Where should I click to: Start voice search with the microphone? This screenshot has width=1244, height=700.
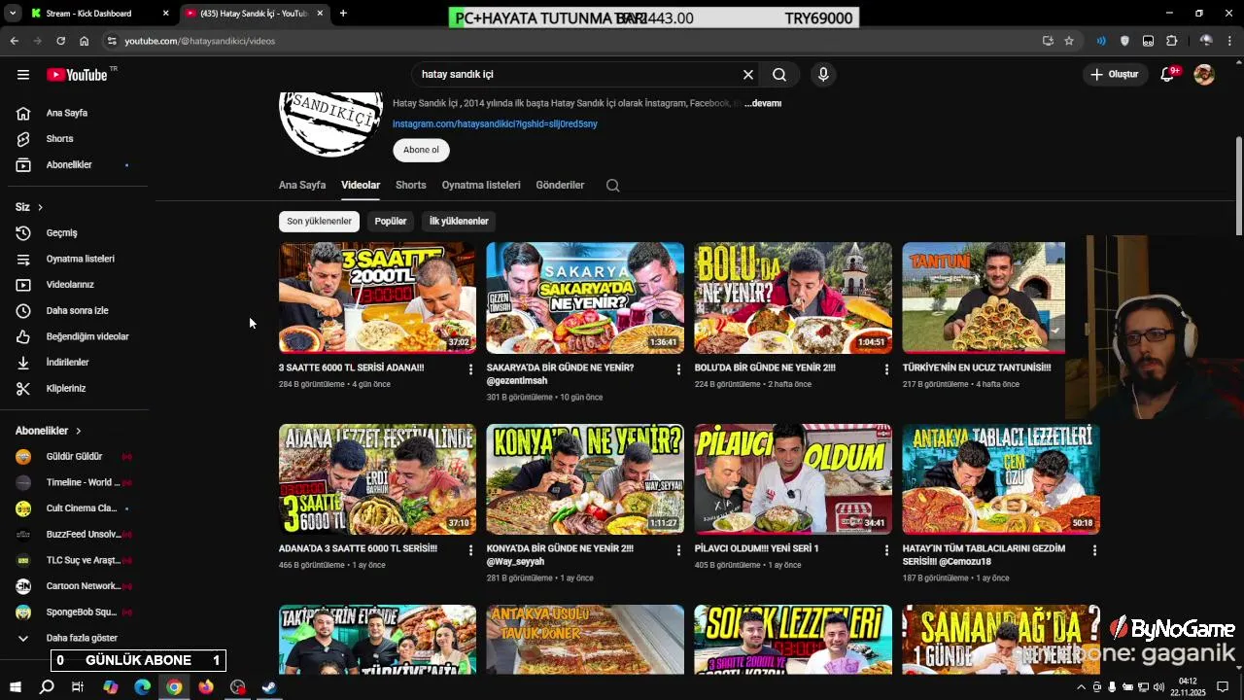pyautogui.click(x=823, y=75)
